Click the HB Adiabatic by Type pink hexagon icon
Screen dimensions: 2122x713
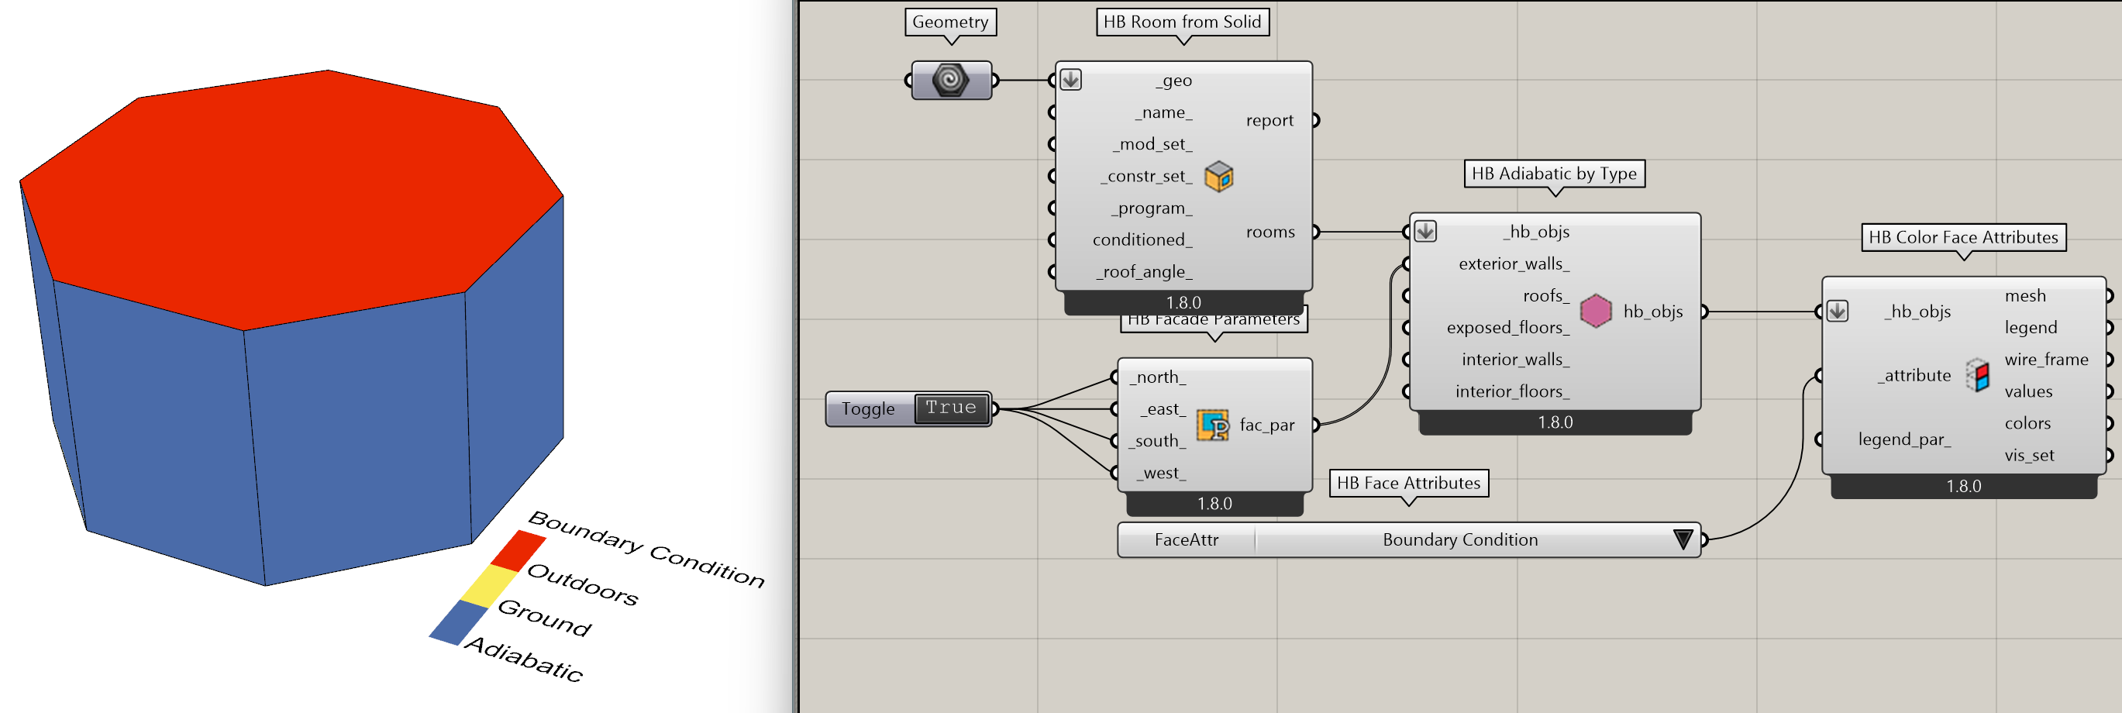1595,312
